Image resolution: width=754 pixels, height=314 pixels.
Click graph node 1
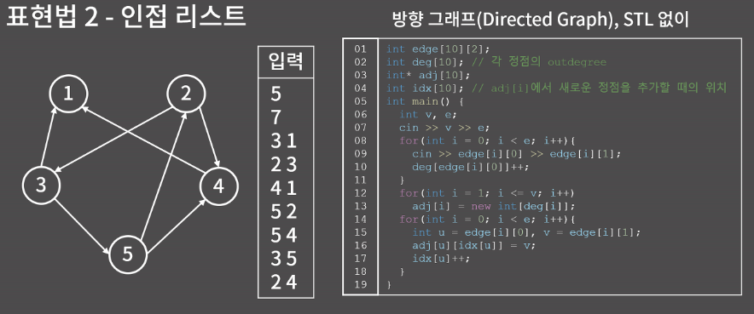(x=69, y=94)
